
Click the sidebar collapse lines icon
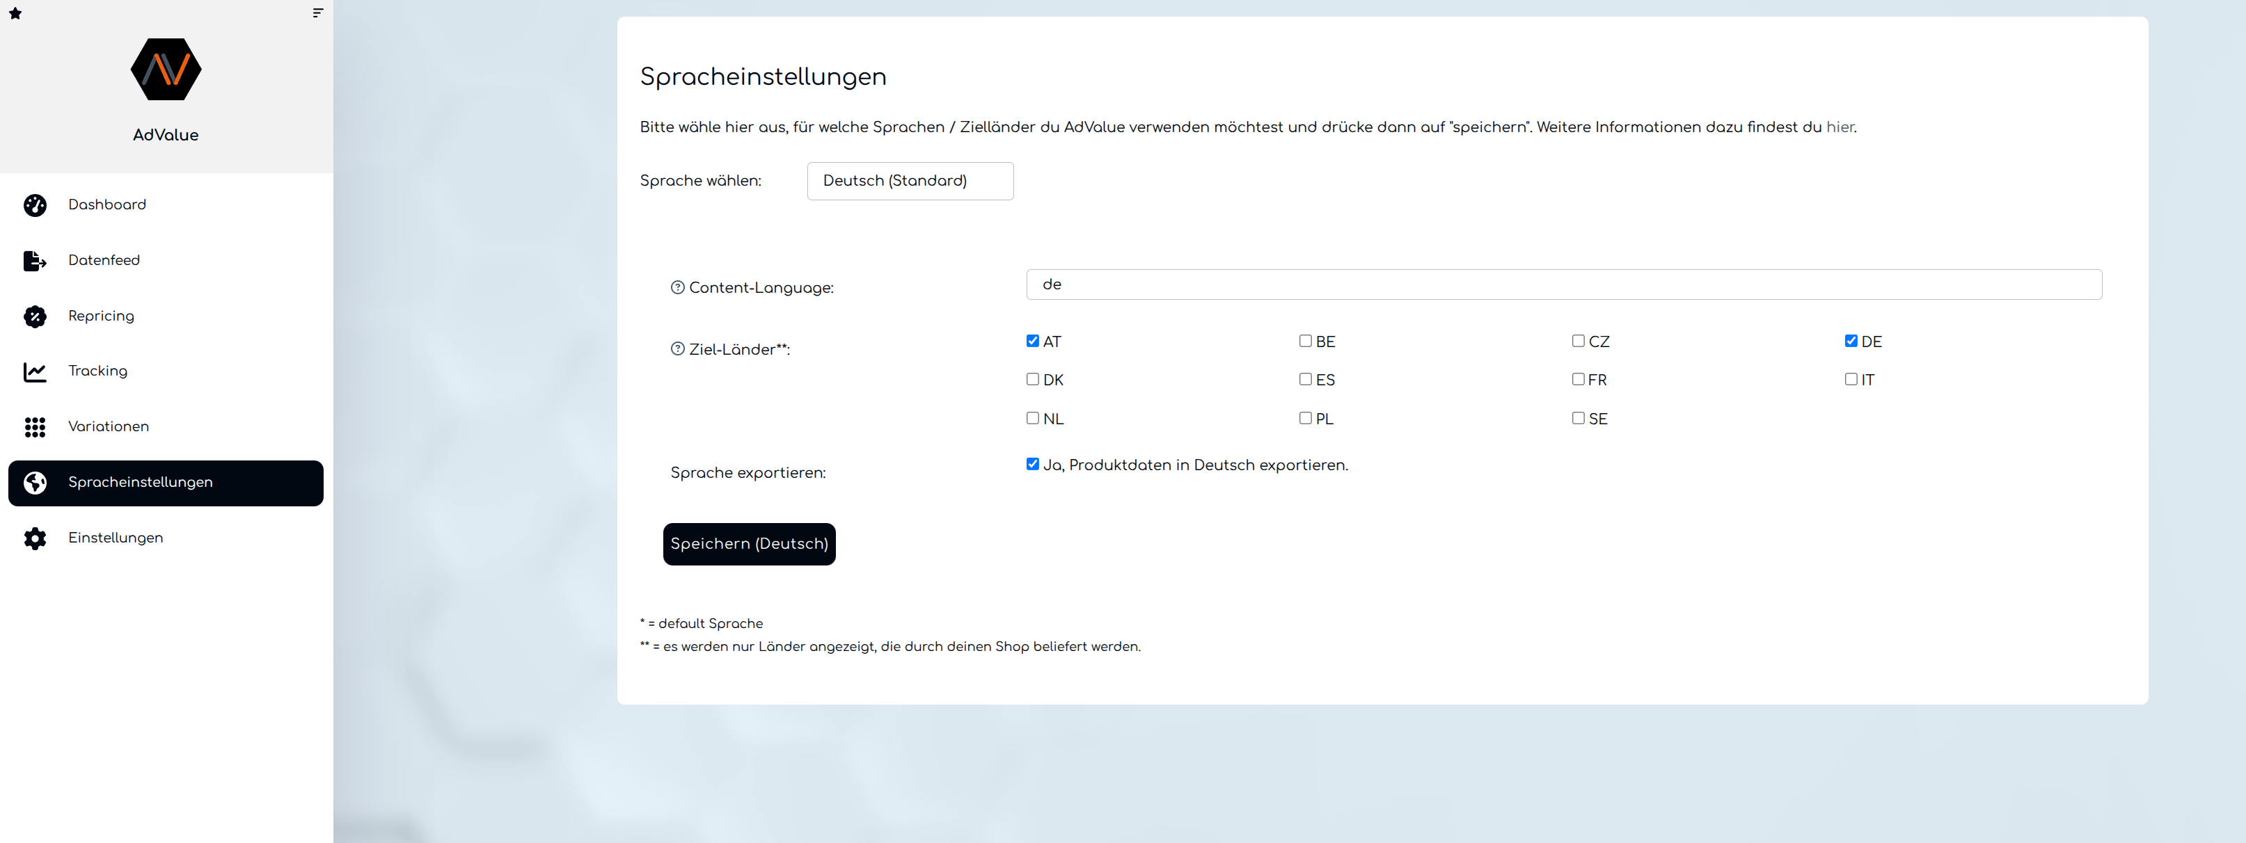(x=317, y=13)
